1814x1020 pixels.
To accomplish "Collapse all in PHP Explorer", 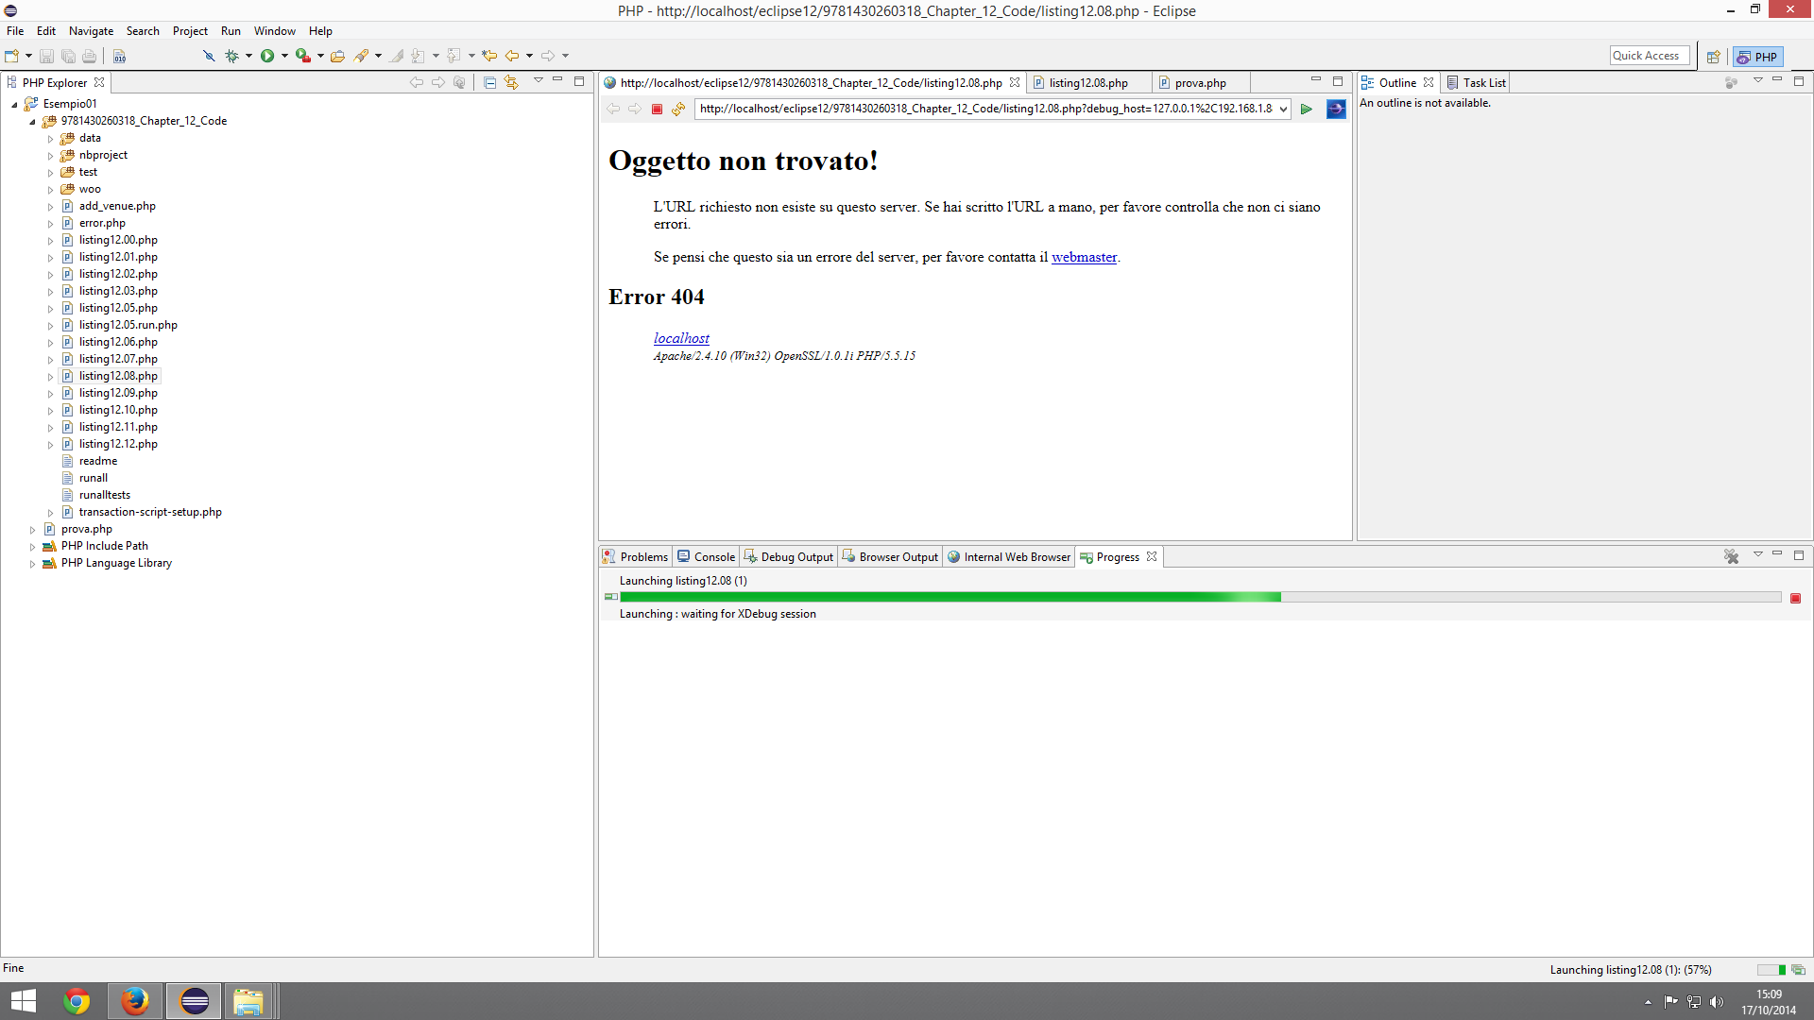I will (x=489, y=83).
